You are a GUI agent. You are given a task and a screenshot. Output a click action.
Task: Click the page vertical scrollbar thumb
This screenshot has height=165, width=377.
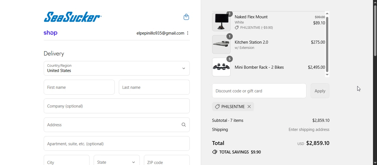pyautogui.click(x=375, y=30)
